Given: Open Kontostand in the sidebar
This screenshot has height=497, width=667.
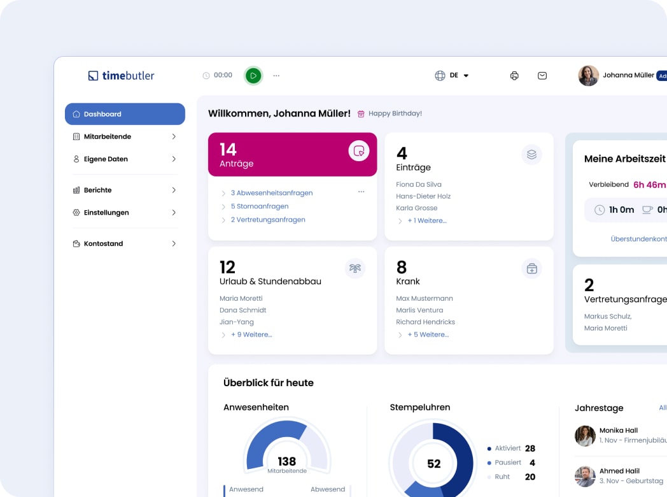Looking at the screenshot, I should click(x=125, y=243).
